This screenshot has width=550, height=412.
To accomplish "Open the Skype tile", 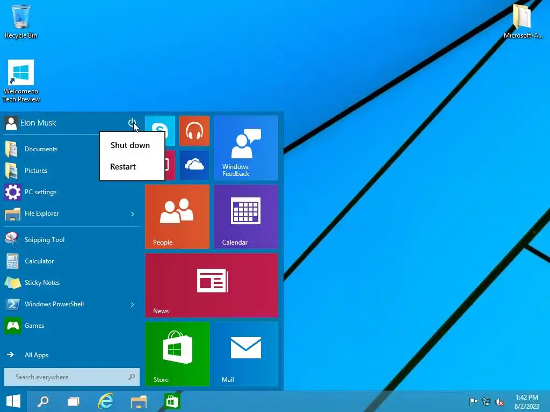I will pos(160,131).
